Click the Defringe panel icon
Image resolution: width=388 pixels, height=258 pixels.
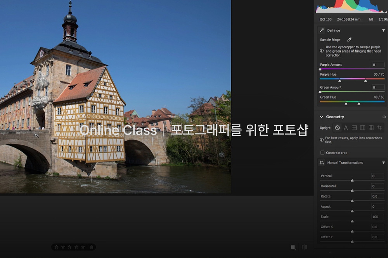321,30
